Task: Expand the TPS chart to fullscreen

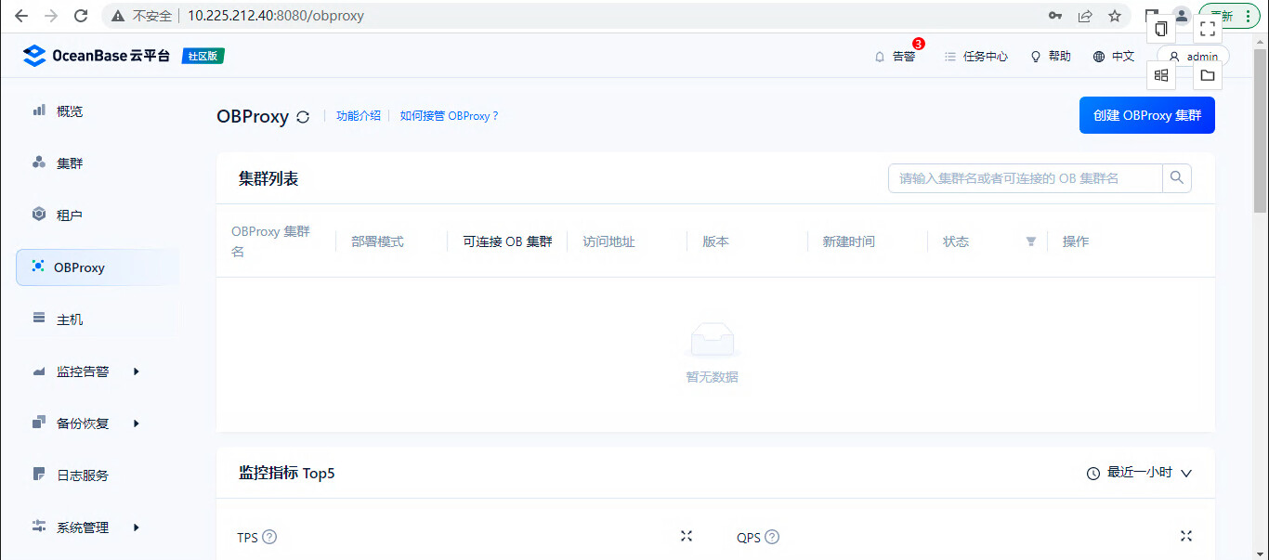Action: click(x=687, y=536)
